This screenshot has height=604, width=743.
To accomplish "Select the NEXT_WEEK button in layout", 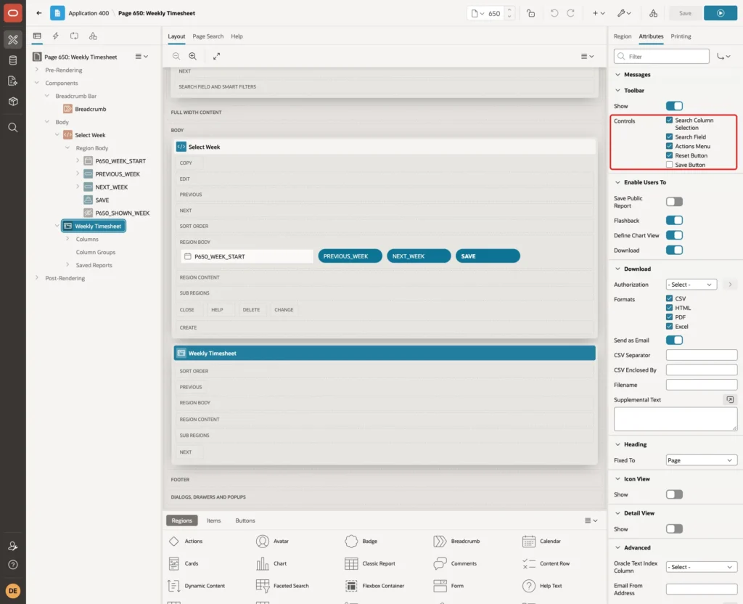I will [x=419, y=256].
